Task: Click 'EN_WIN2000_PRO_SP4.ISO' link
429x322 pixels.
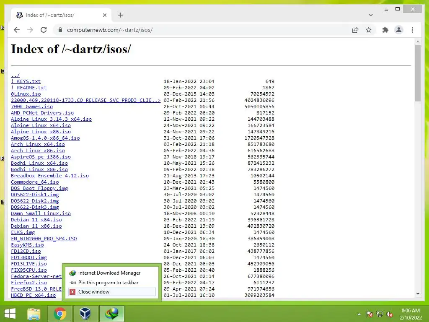Action: pyautogui.click(x=44, y=239)
